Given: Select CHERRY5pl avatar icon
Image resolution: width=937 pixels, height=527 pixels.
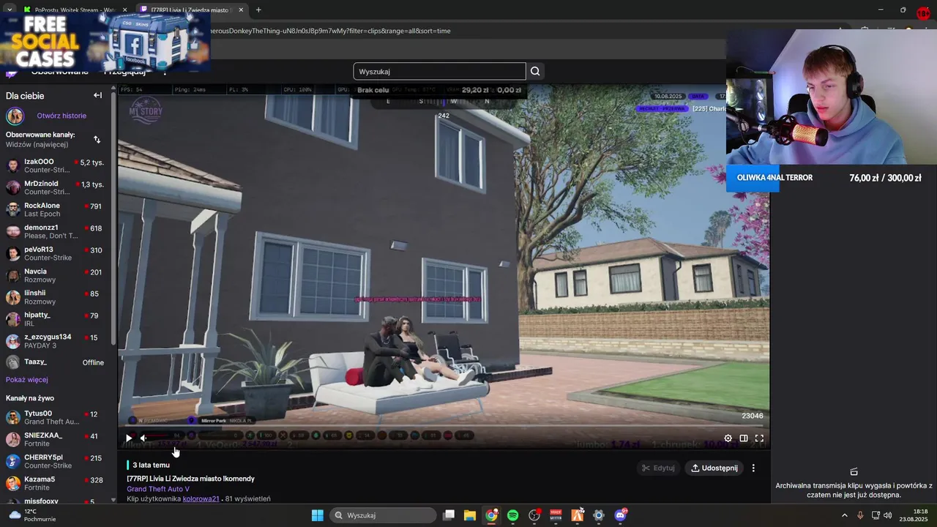Looking at the screenshot, I should [13, 461].
